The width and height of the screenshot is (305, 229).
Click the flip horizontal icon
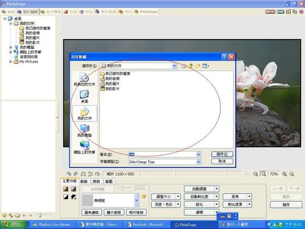tap(83, 174)
